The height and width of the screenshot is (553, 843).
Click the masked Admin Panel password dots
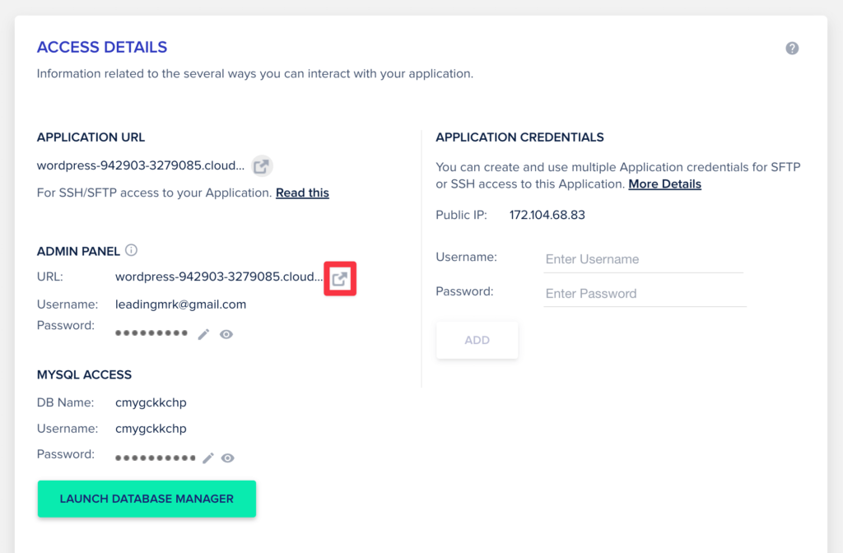[x=151, y=333]
